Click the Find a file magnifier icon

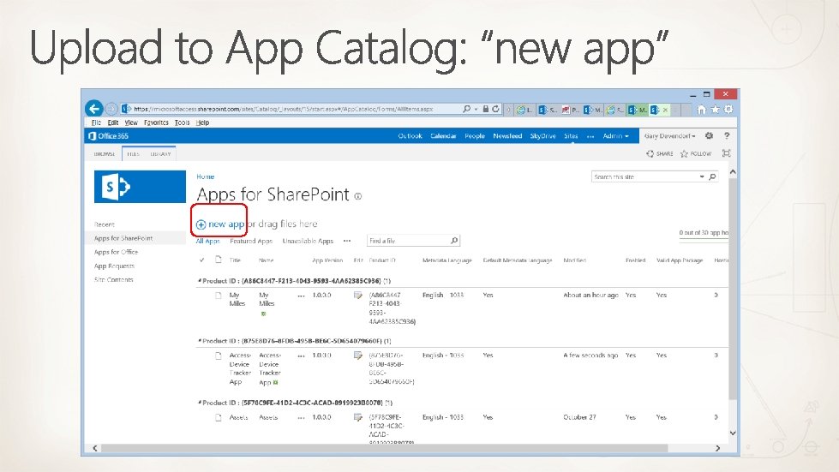[454, 241]
